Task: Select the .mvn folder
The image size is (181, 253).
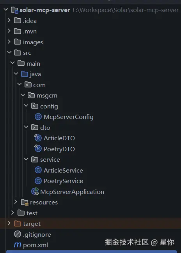Action: [x=30, y=31]
